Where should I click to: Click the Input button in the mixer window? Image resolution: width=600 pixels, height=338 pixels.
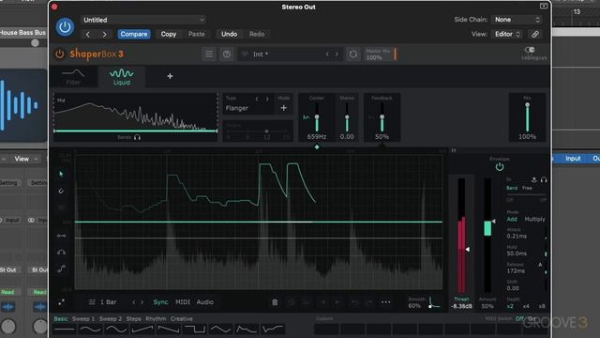pyautogui.click(x=573, y=159)
